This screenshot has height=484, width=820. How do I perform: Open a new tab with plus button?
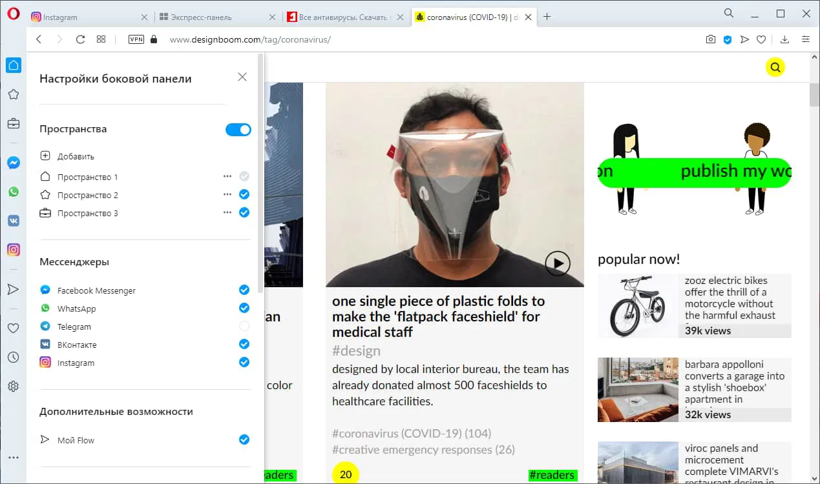pyautogui.click(x=547, y=17)
